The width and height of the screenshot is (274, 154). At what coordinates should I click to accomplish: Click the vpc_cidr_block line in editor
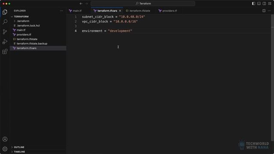coord(110,21)
